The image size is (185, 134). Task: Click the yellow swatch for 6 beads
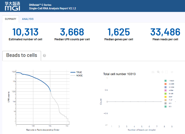coord(165,97)
